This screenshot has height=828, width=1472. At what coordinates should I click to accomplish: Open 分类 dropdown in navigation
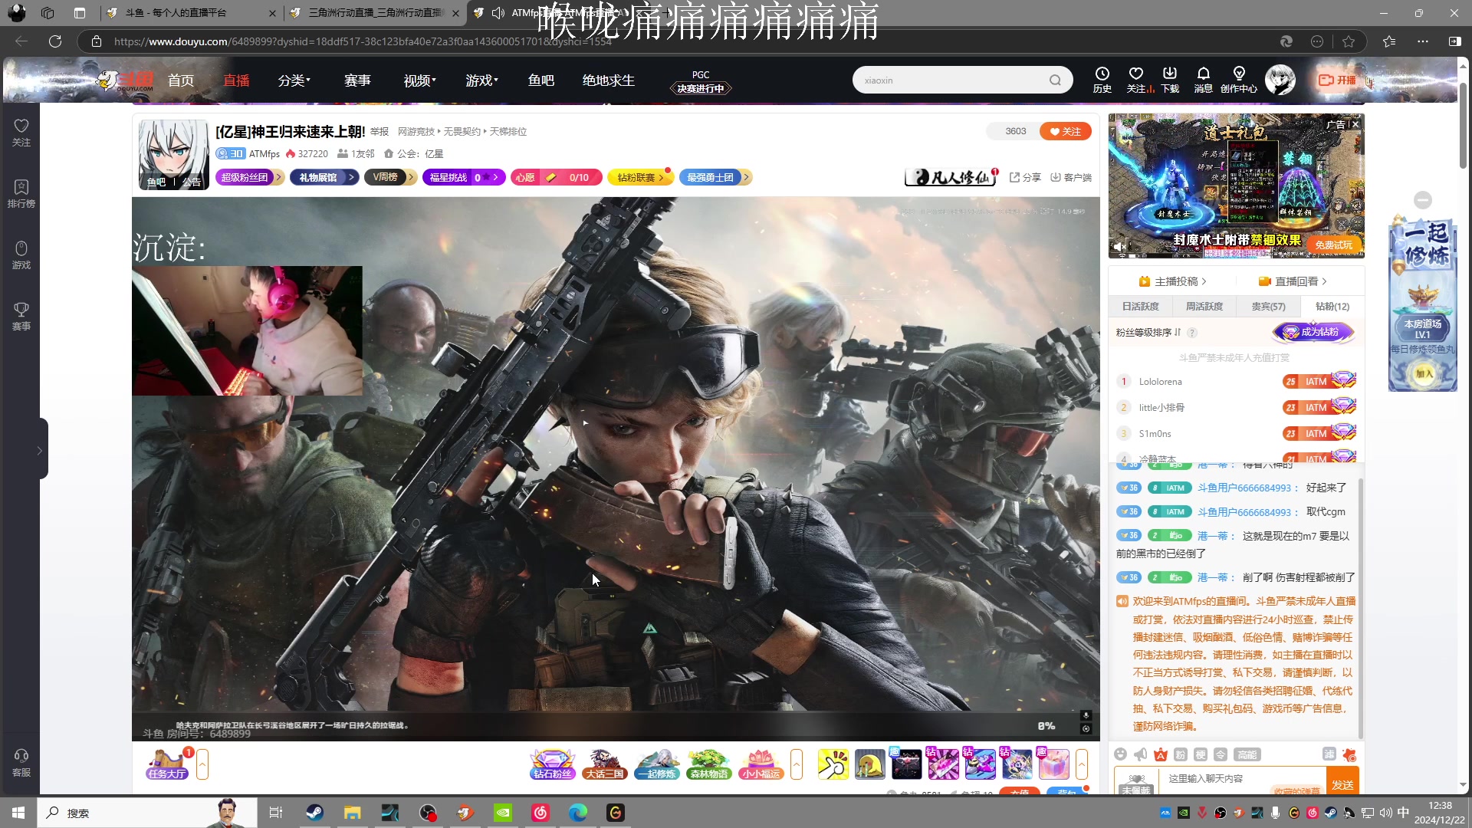(x=294, y=80)
